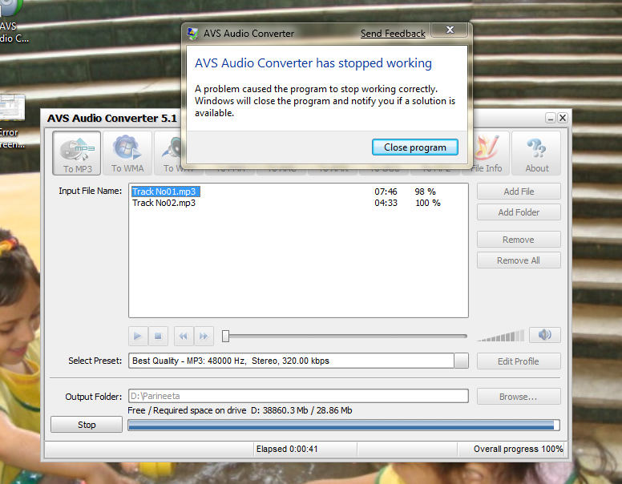The width and height of the screenshot is (622, 484).
Task: Click the 98 % progress value
Action: tap(426, 192)
